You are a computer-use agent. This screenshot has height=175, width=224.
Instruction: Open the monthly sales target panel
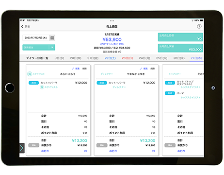[x=180, y=37]
